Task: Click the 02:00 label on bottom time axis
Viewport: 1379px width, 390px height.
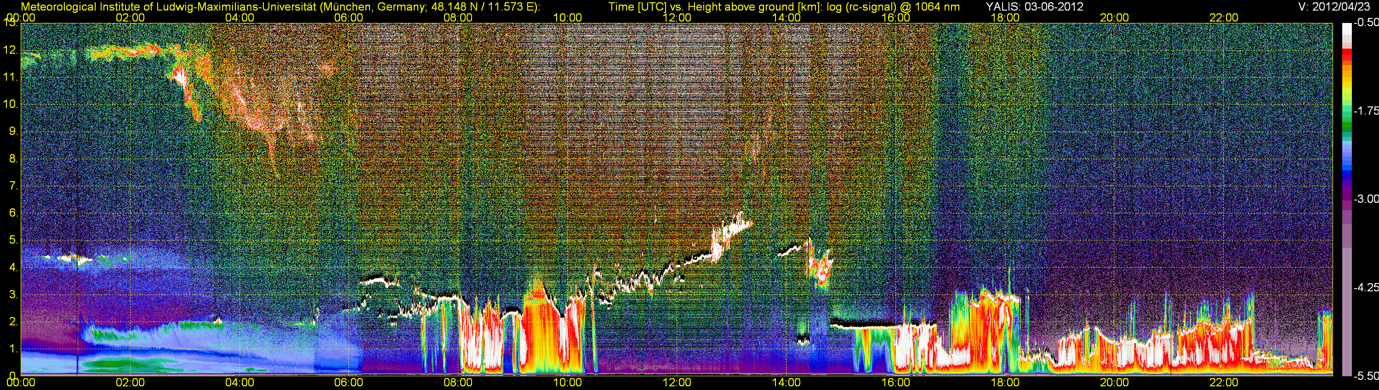Action: [130, 383]
